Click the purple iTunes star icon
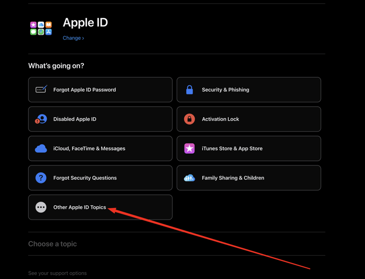This screenshot has width=365, height=279. point(189,149)
